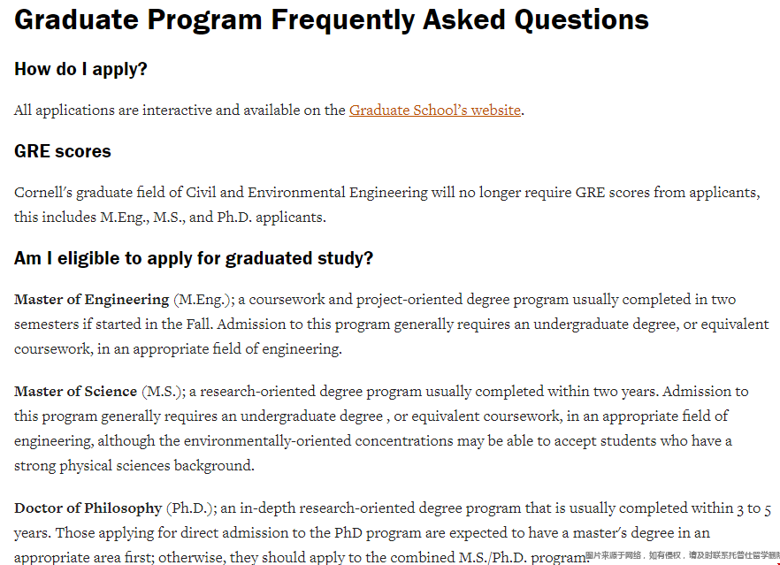Click 'strong physical sciences background' text

click(134, 465)
